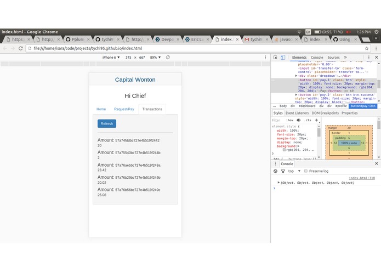Click the Refresh button in app
Image resolution: width=381 pixels, height=271 pixels.
107,123
